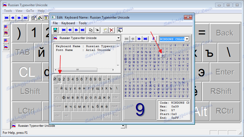Click the LCtrl key on main keyboard

26,111
